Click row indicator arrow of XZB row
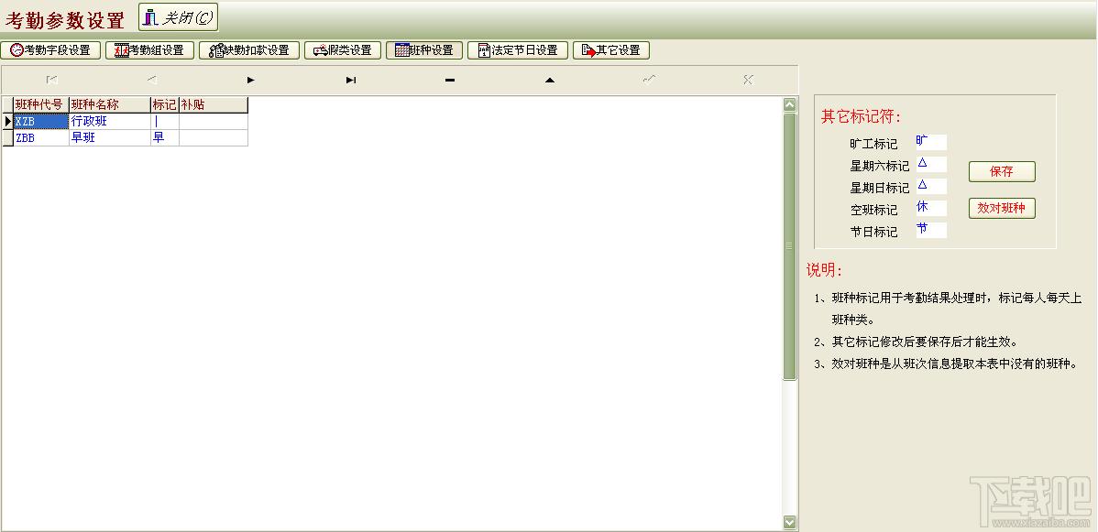 [7, 121]
